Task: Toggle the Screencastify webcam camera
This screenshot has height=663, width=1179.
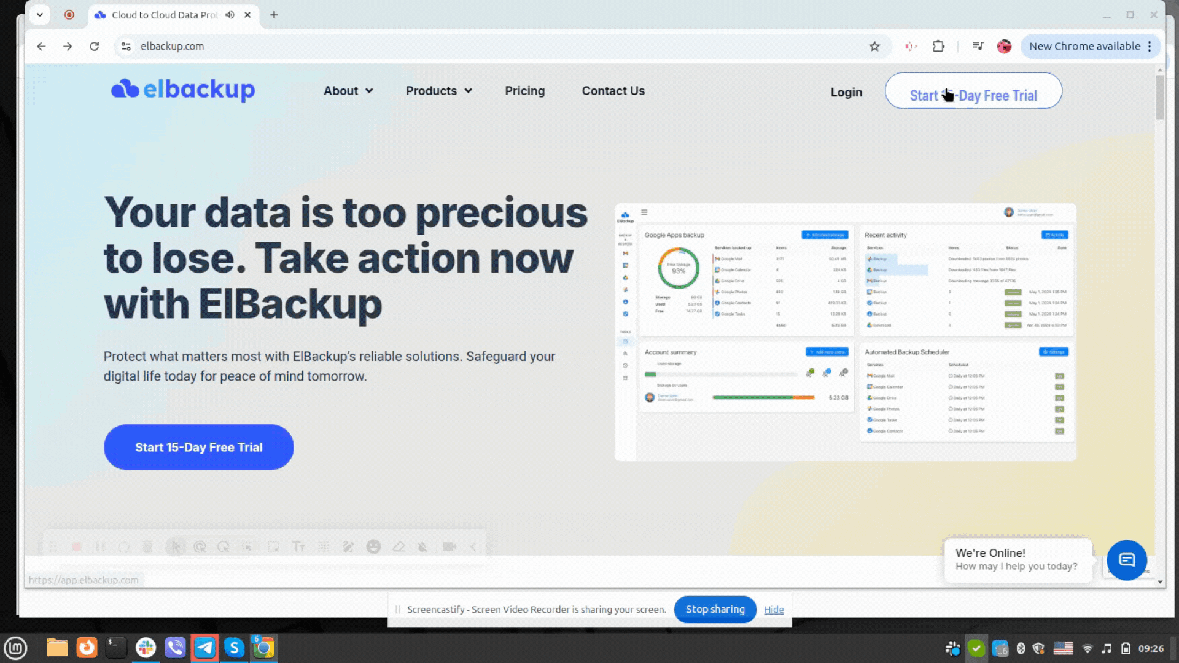Action: (449, 546)
